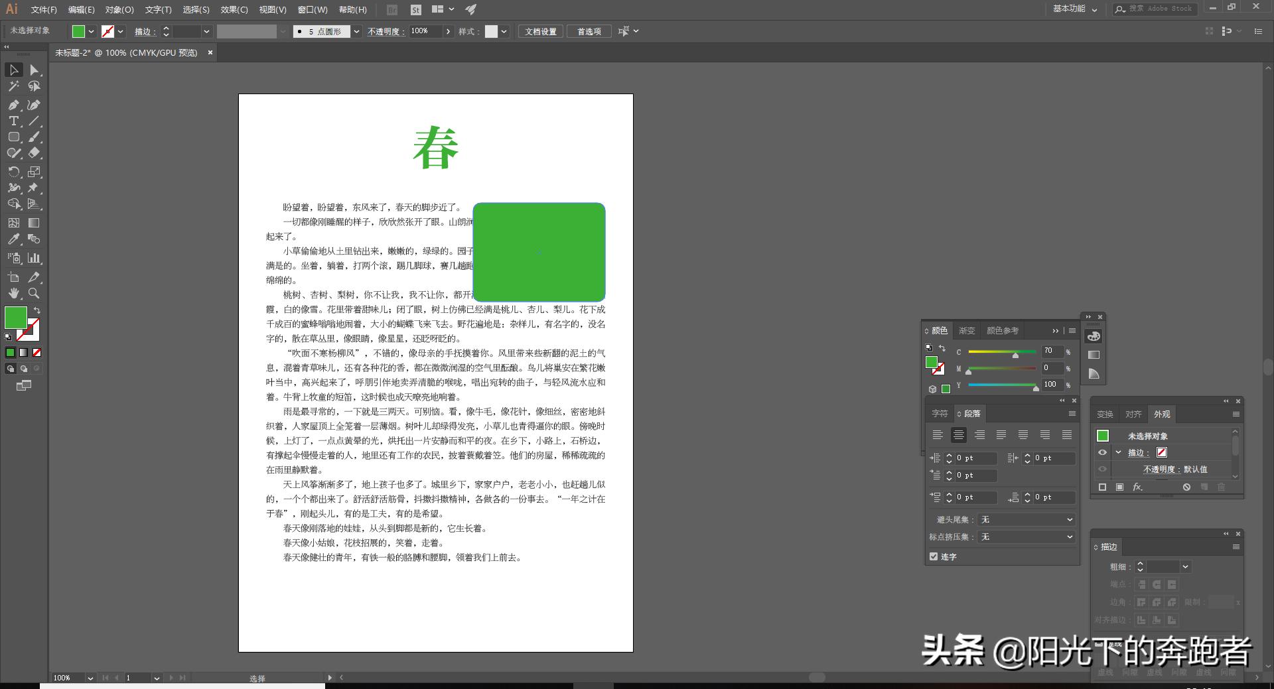Click the 描边 label in control bar
1274x689 pixels.
145,31
